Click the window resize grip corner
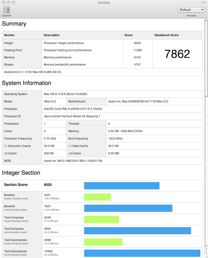 [206, 256]
